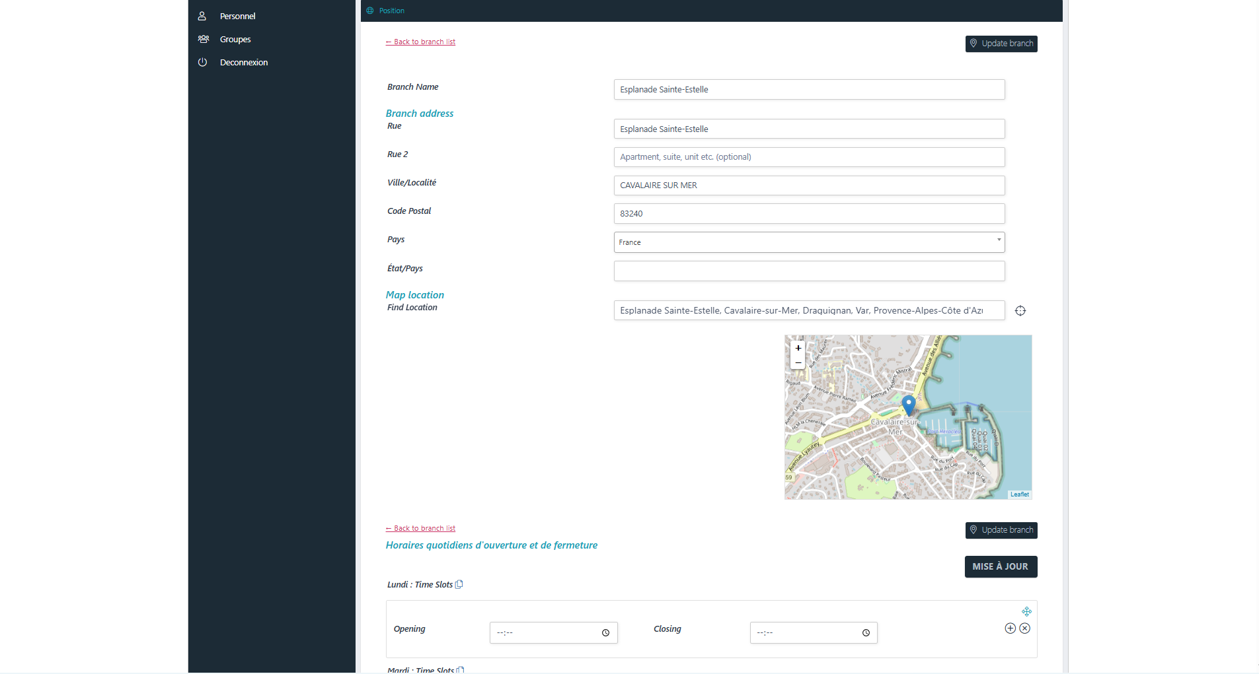Click the Back to branch list link
This screenshot has height=674, width=1259.
click(420, 41)
